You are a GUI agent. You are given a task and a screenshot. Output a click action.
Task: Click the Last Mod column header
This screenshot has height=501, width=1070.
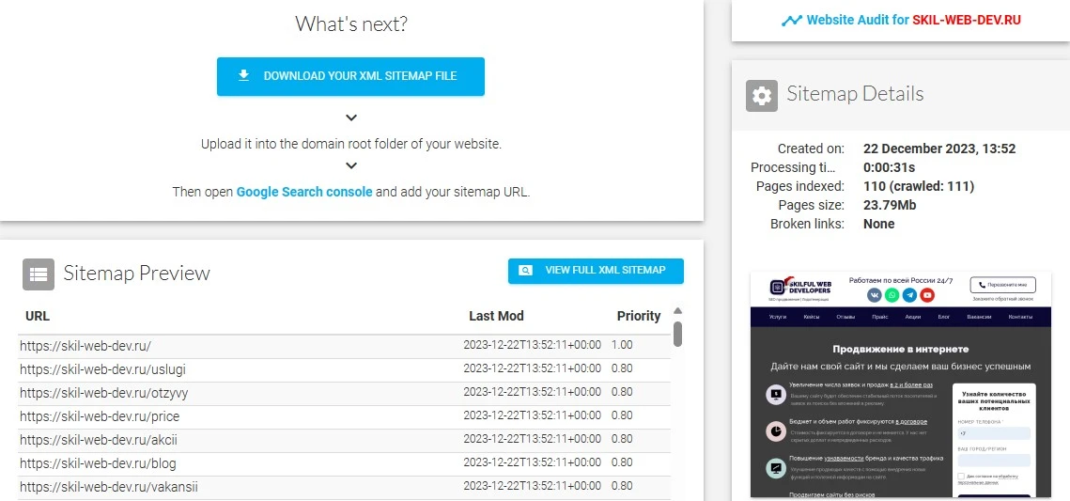coord(496,316)
